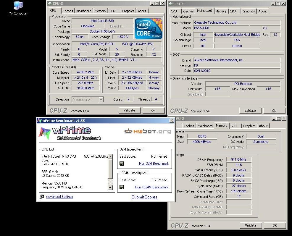Run the 32M Benchmark
The image size is (292, 236).
tap(154, 164)
